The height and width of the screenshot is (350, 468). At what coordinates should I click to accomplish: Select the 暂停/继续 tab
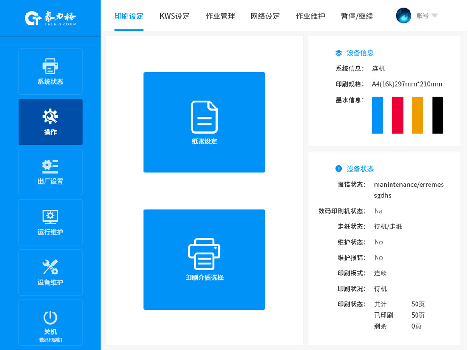coord(357,16)
